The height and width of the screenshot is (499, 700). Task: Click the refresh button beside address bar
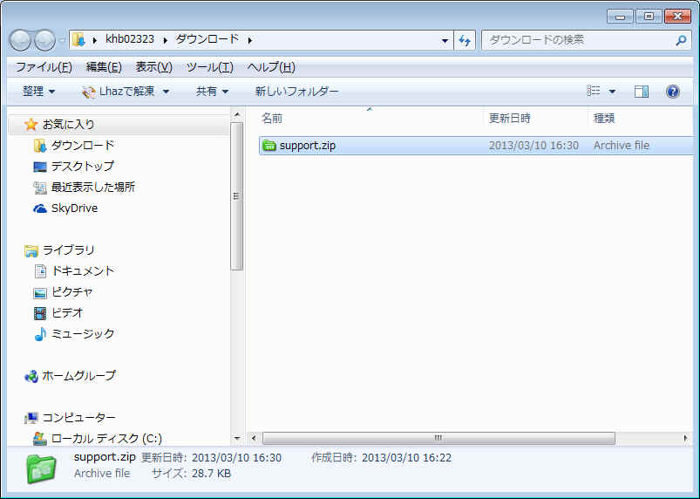click(x=465, y=40)
